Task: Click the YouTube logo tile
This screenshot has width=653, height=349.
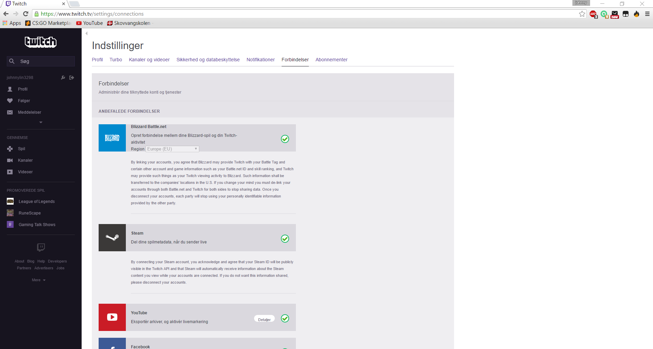Action: (x=112, y=317)
